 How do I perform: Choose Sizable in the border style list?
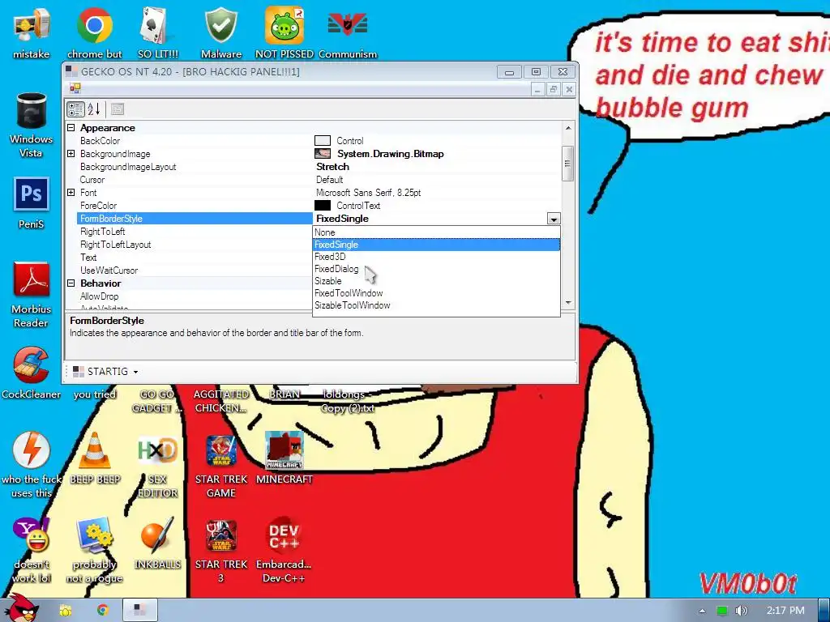coord(436,281)
